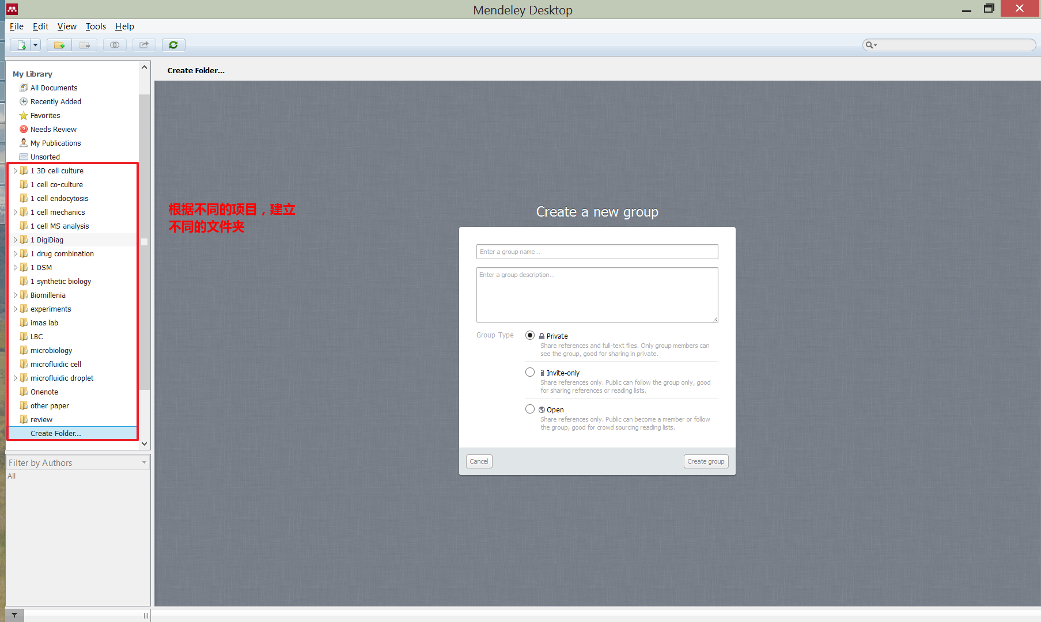1041x622 pixels.
Task: Click the Remove Folder toolbar icon
Action: 85,45
